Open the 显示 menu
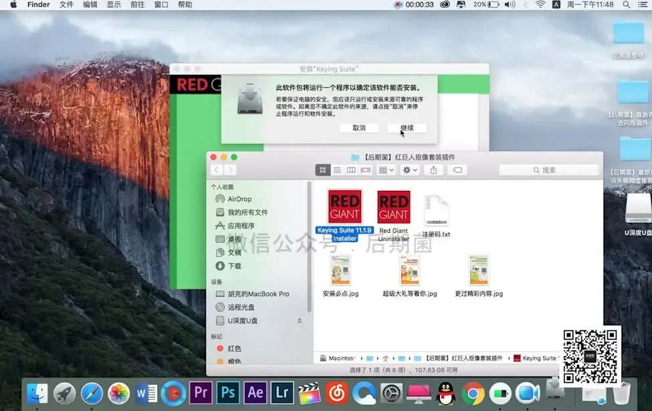 click(114, 5)
